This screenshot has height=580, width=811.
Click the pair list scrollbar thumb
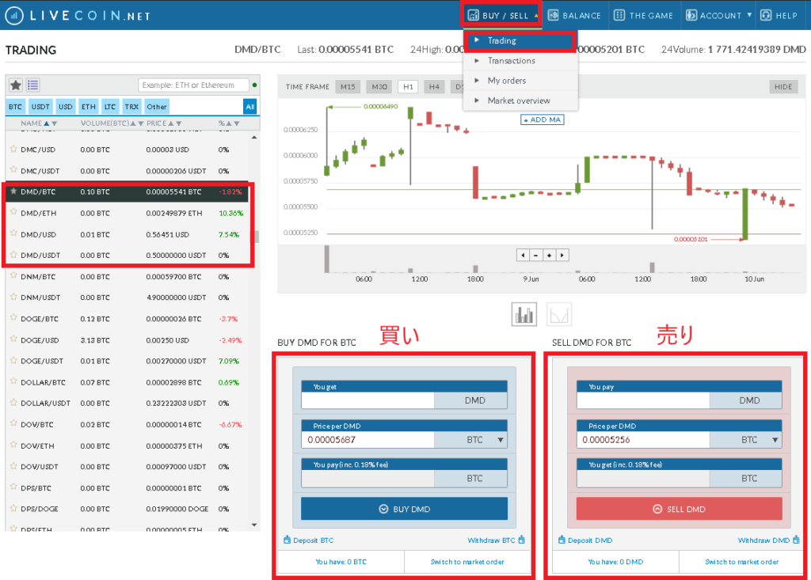255,237
